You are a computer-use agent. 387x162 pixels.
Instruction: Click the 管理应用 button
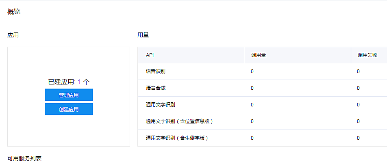pyautogui.click(x=69, y=95)
